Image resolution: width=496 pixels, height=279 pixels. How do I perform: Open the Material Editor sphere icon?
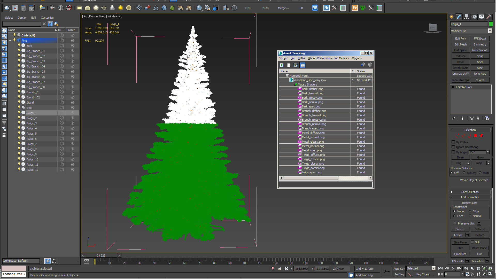tap(199, 8)
